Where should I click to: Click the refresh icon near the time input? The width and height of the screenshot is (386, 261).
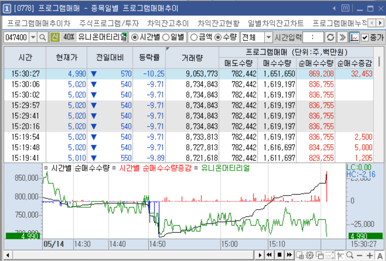(330, 36)
